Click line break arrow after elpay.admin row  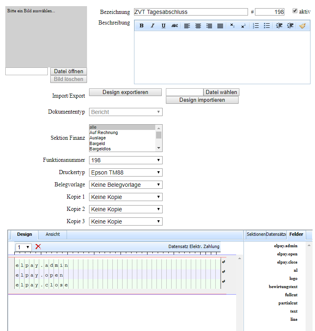223,262
